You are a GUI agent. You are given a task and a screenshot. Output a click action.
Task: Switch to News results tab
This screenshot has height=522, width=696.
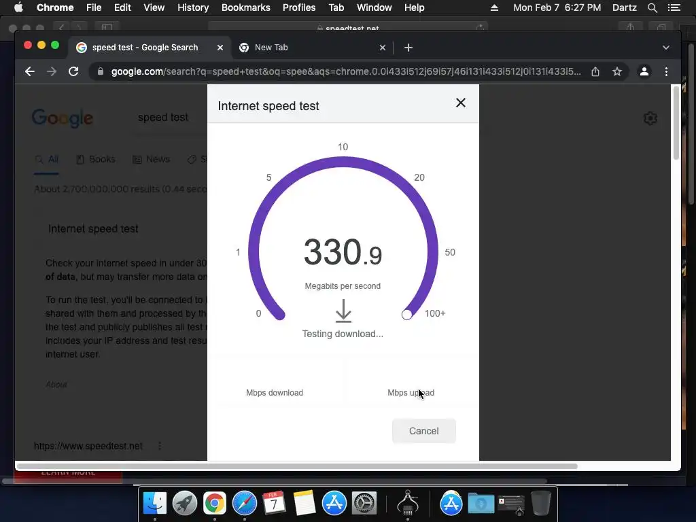pyautogui.click(x=151, y=159)
